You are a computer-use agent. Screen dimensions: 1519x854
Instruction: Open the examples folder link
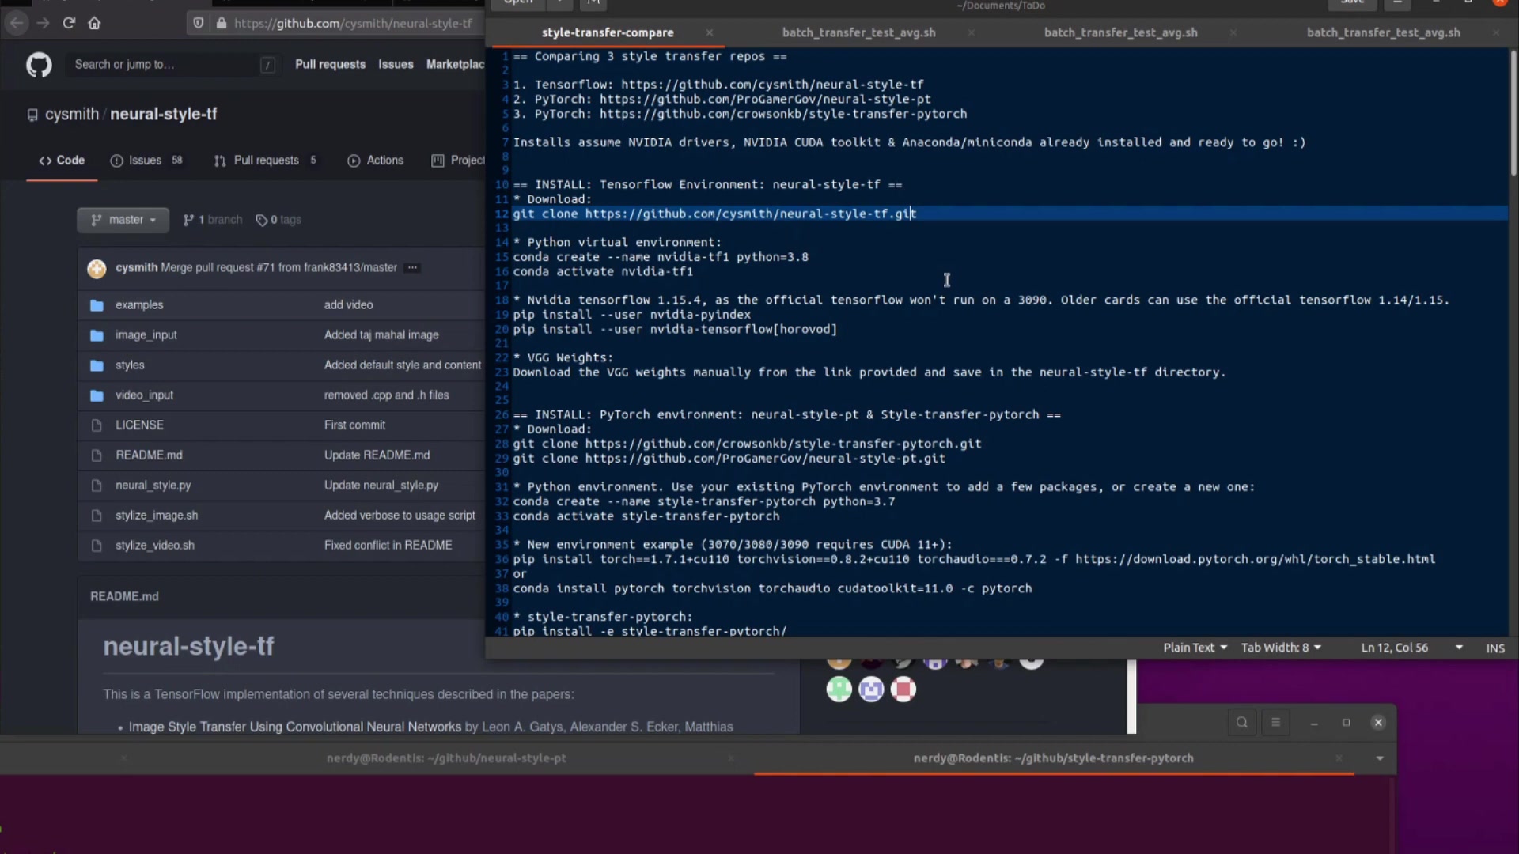tap(139, 305)
